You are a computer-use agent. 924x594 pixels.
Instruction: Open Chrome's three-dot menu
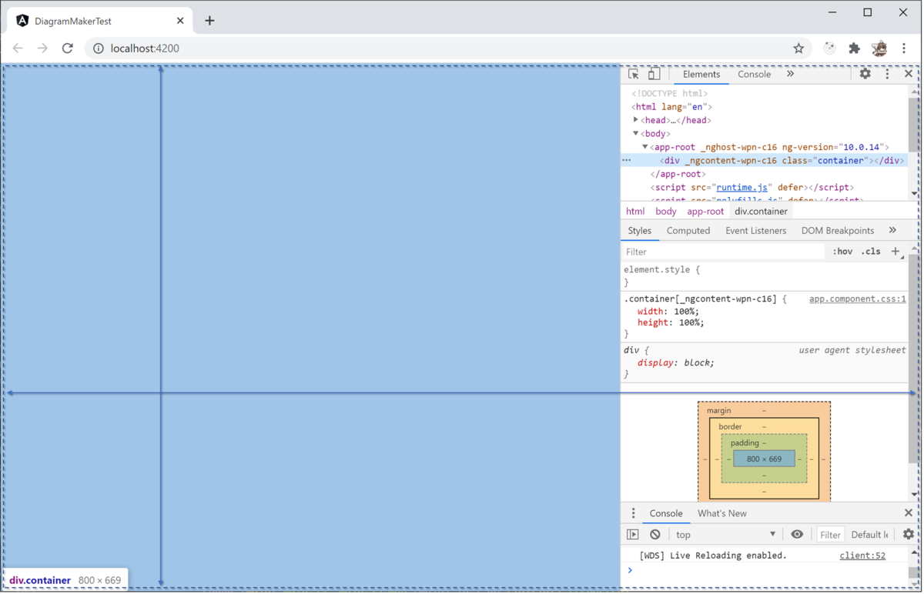tap(904, 48)
